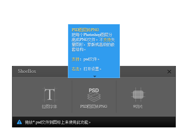Click empty title bar area right of tooltip
The width and height of the screenshot is (195, 130).
pos(143,71)
